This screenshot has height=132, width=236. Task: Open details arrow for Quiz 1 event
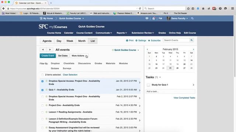pos(140,90)
